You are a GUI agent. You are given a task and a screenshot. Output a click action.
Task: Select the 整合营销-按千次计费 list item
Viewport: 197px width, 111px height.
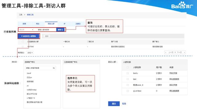point(34,102)
